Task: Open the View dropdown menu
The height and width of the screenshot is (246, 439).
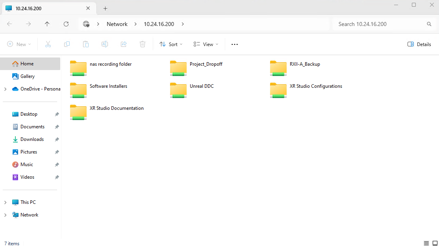Action: (206, 44)
